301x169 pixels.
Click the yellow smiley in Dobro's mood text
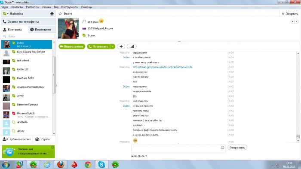[x=101, y=21]
